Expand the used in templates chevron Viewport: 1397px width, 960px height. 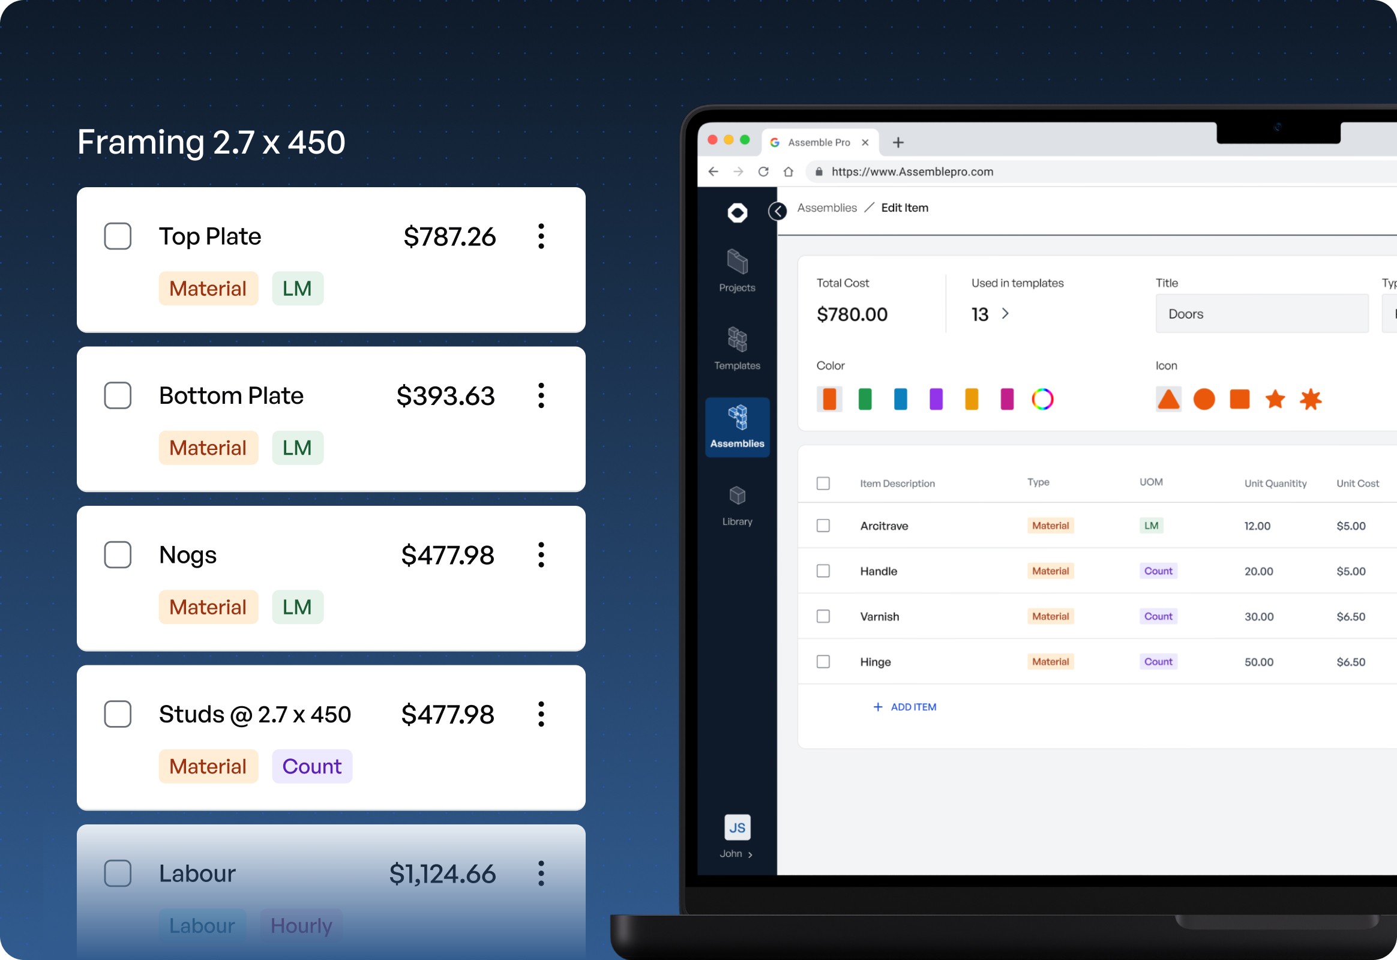[x=1005, y=313]
